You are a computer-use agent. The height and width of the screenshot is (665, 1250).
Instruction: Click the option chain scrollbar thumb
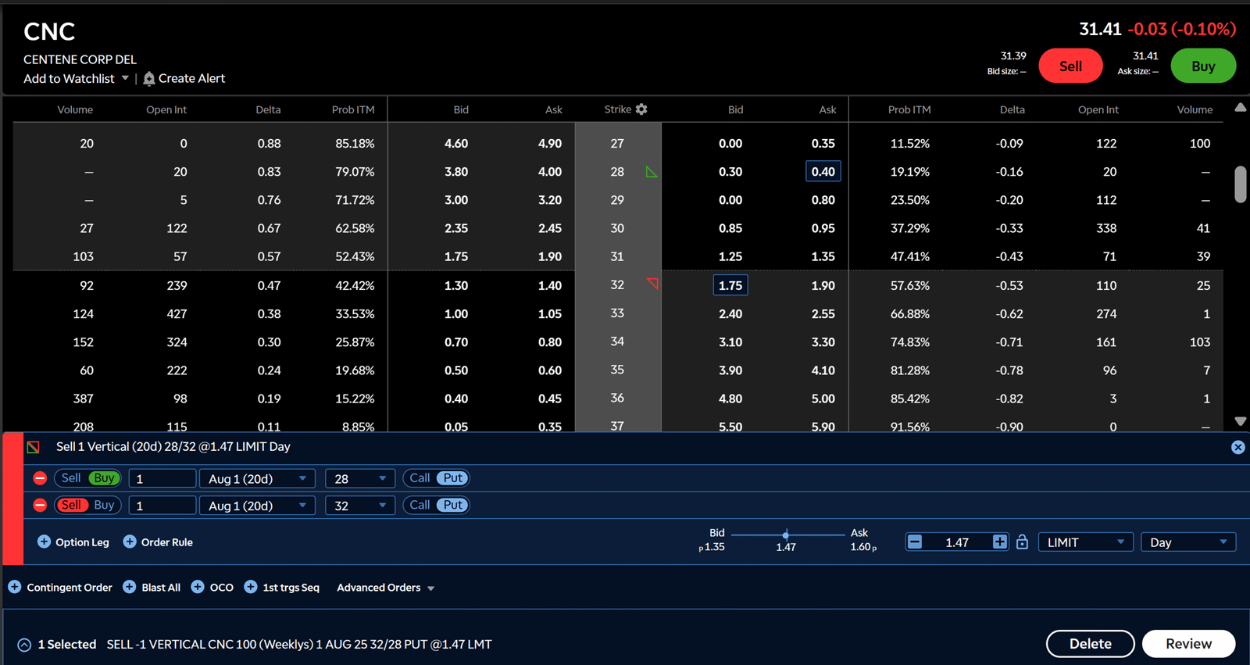click(x=1241, y=184)
